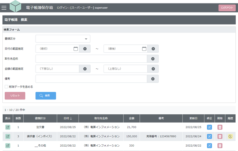Open the その他 row document view
The width and height of the screenshot is (238, 151).
8,146
